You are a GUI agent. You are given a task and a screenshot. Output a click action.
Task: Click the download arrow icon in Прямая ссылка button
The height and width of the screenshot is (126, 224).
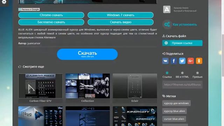tap(166, 43)
